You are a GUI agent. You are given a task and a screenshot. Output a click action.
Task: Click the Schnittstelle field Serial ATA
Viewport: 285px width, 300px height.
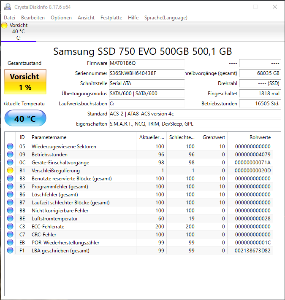pyautogui.click(x=147, y=83)
